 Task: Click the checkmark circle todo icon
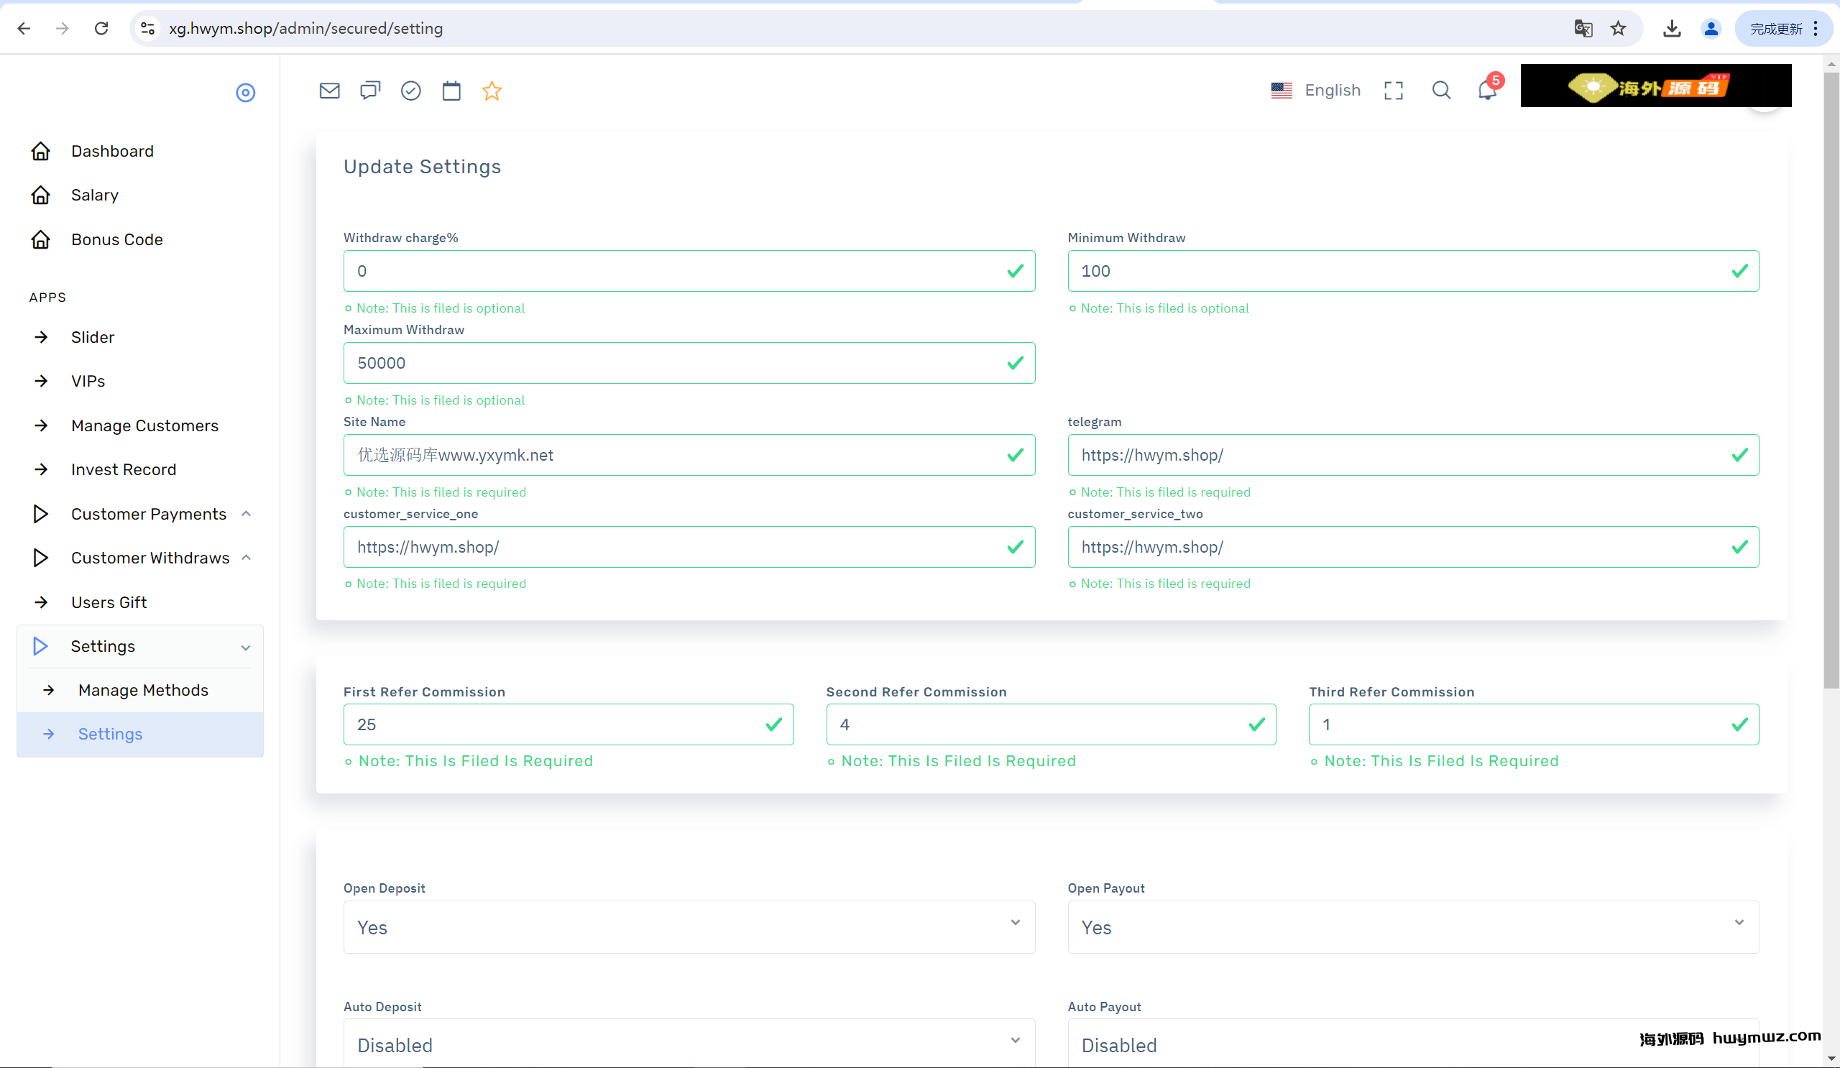pyautogui.click(x=410, y=91)
